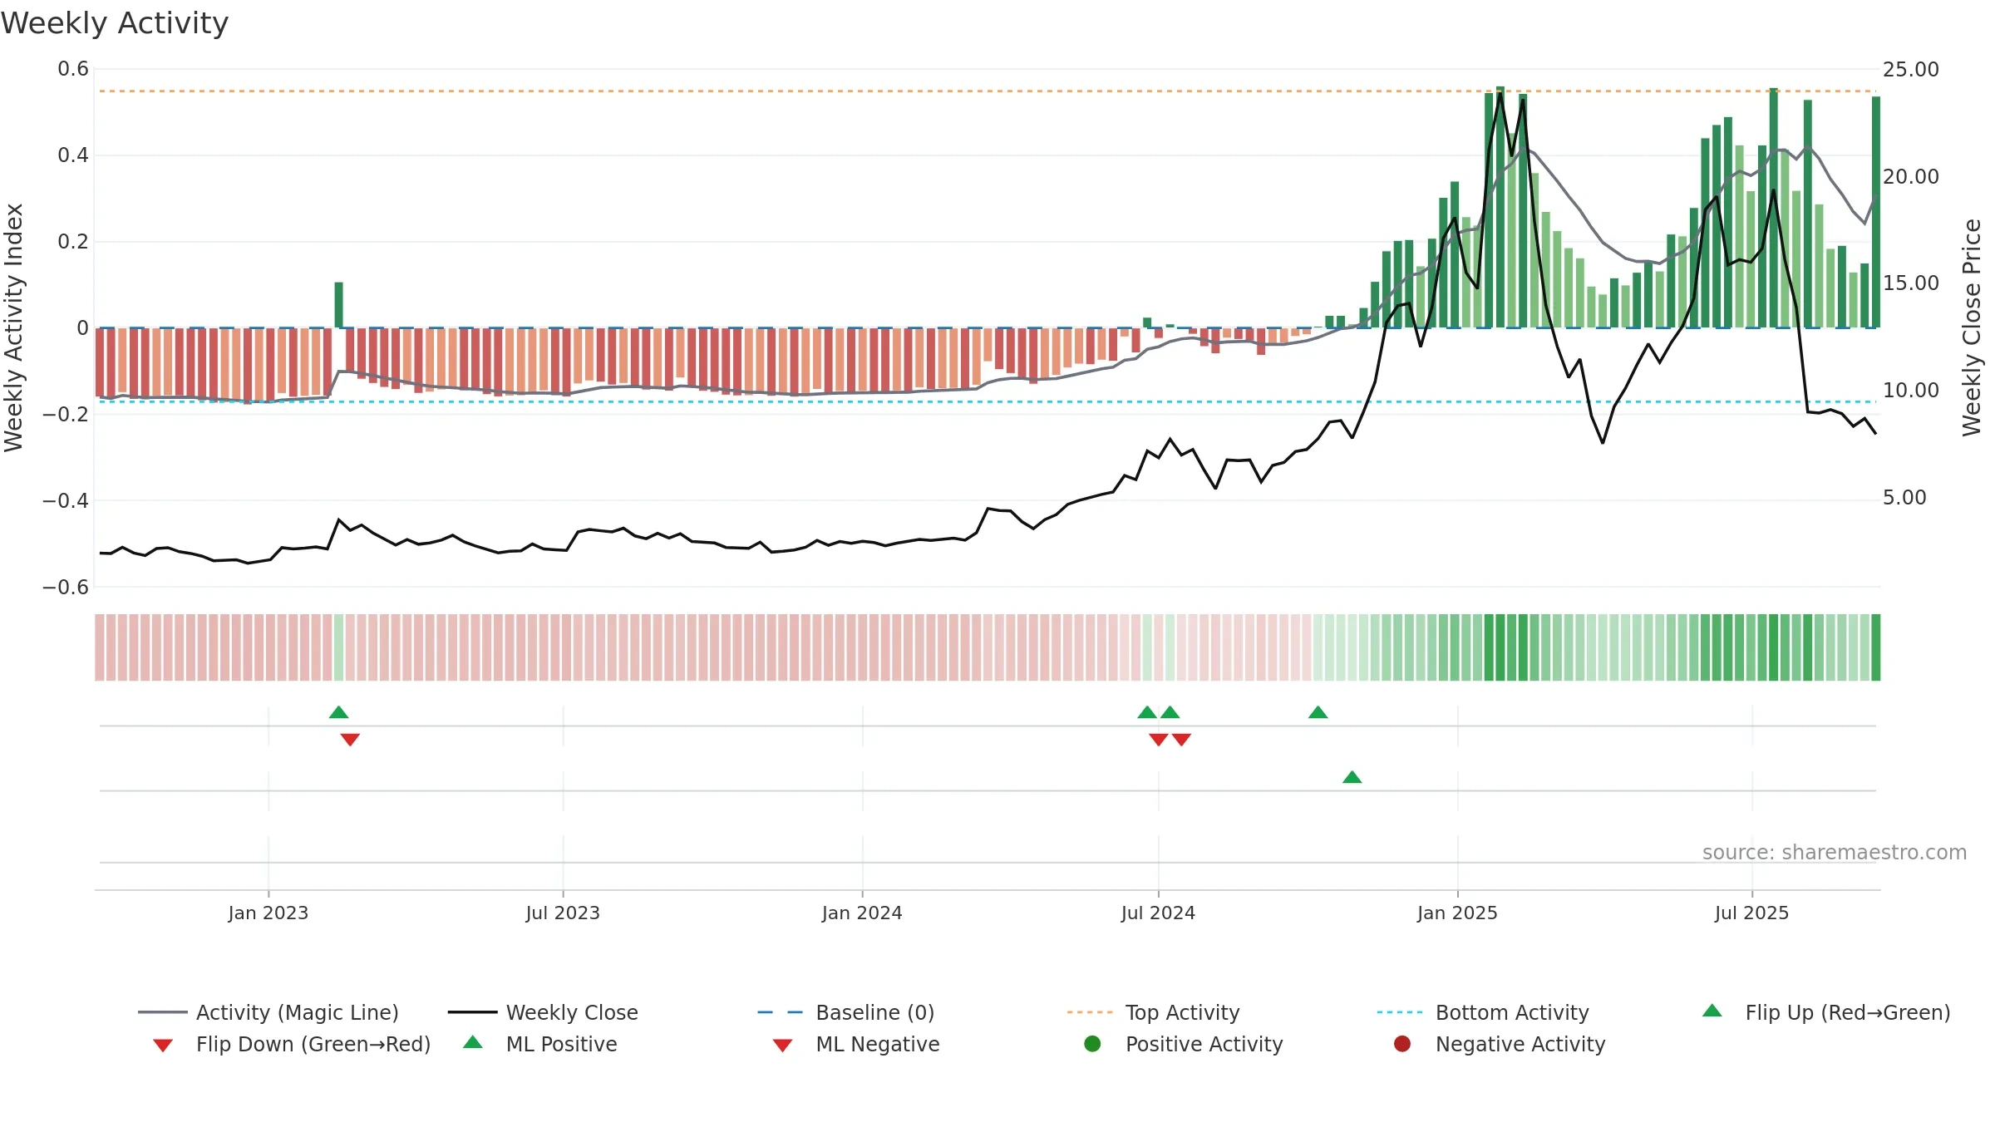Image resolution: width=1995 pixels, height=1122 pixels.
Task: Toggle Flip Down (Green→Red) legend entry
Action: point(292,1044)
